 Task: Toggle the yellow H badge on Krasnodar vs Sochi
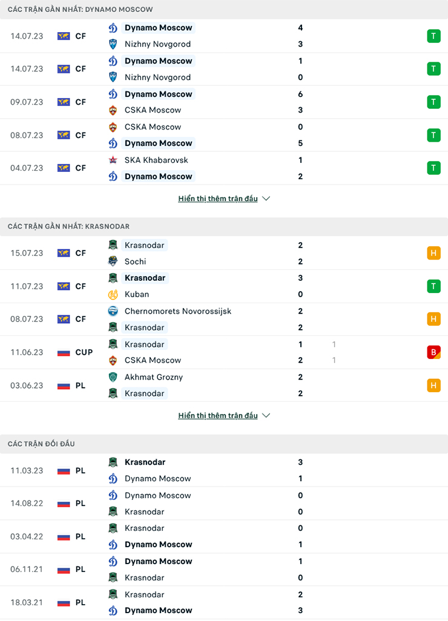(x=433, y=253)
